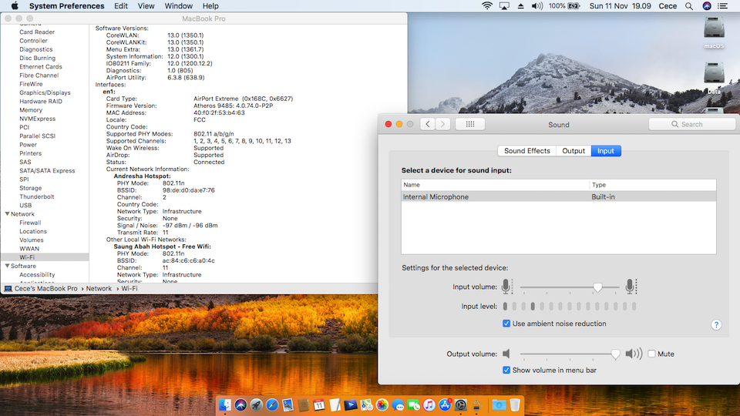Toggle Show volume in menu bar checkbox
Image resolution: width=740 pixels, height=416 pixels.
(506, 371)
